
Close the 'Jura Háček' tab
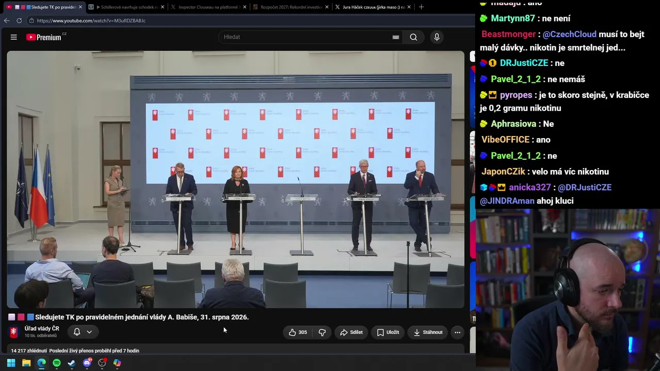click(x=409, y=7)
